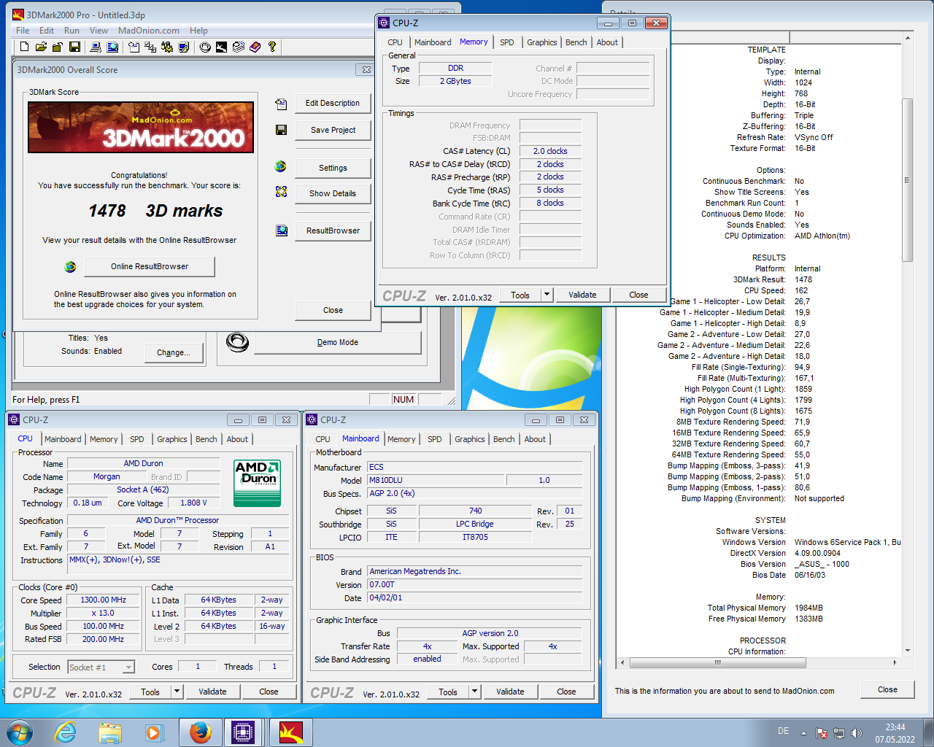Click the computer system info toolbar icon
This screenshot has height=747, width=934.
[x=95, y=47]
